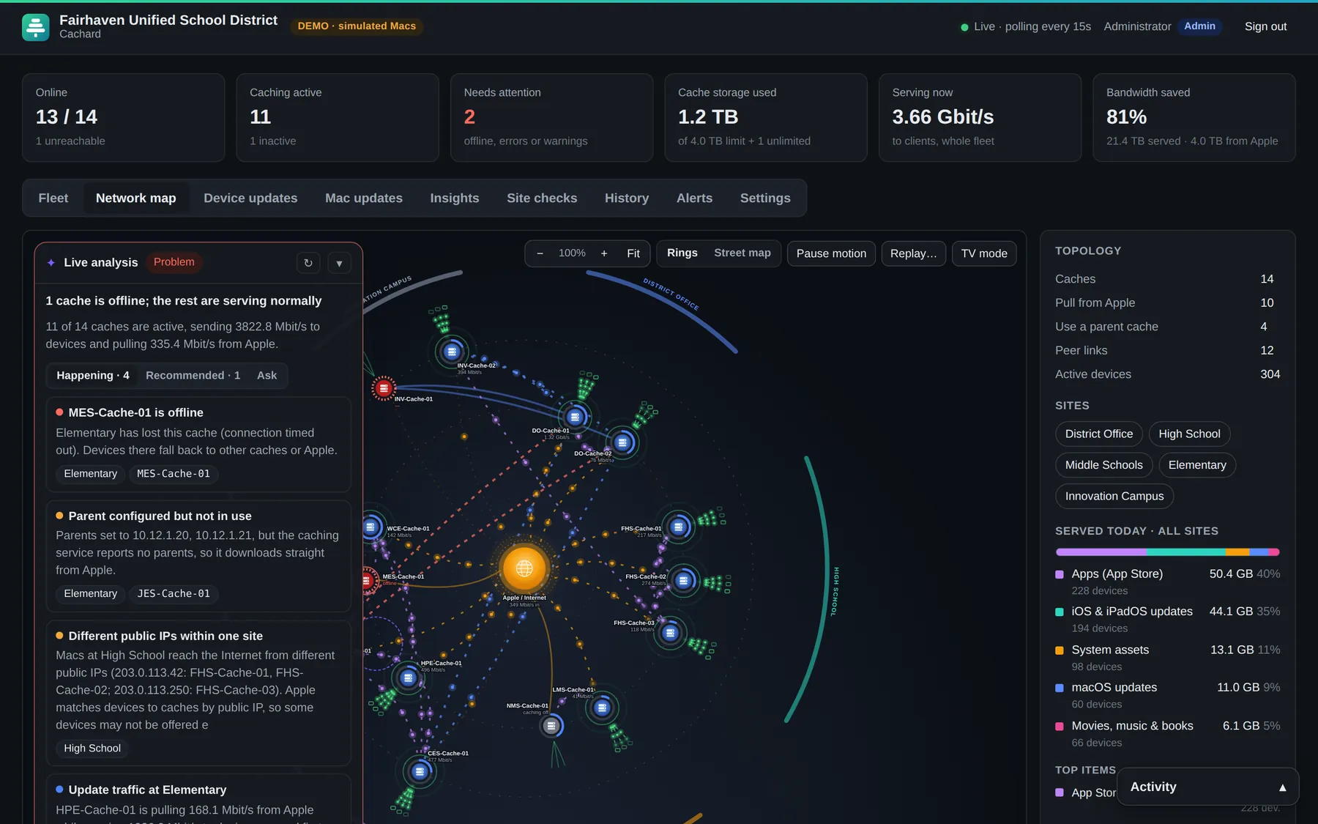Click the Problem status badge
1318x824 pixels.
tap(174, 262)
